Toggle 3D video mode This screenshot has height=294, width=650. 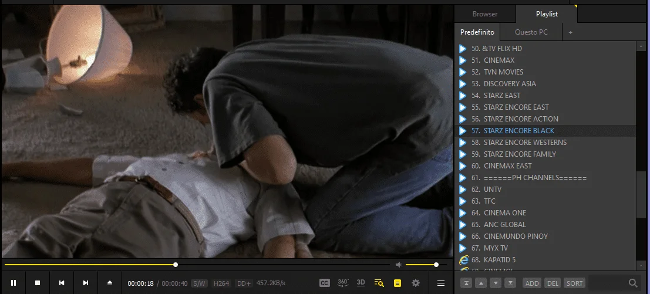(x=361, y=283)
